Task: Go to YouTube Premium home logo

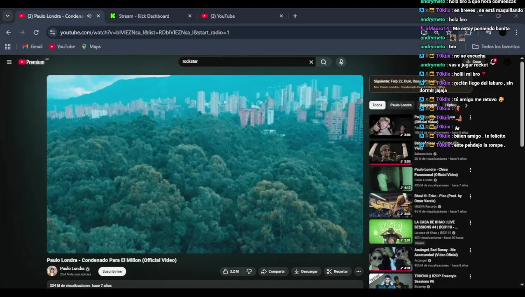Action: (x=32, y=62)
